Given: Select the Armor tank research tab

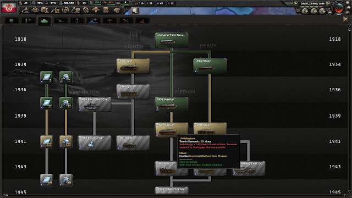Looking at the screenshot, I should click(x=45, y=21).
